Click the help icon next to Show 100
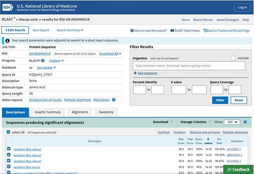254x174 pixels. pos(245,122)
